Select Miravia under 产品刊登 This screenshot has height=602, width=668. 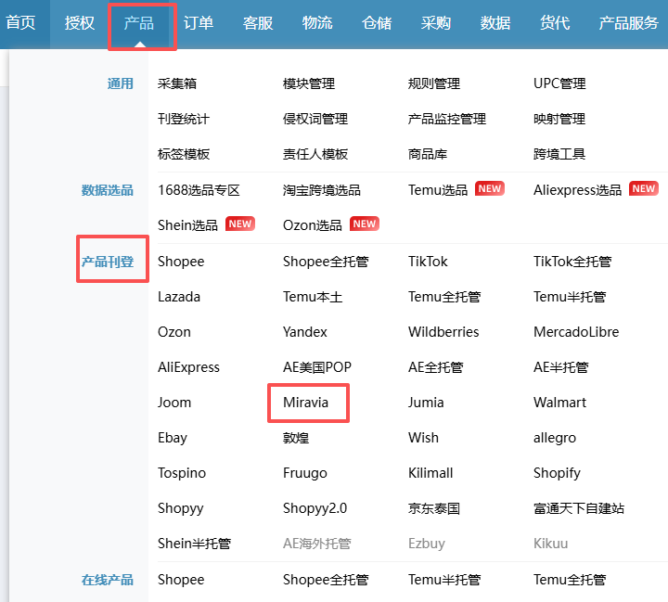tap(305, 403)
